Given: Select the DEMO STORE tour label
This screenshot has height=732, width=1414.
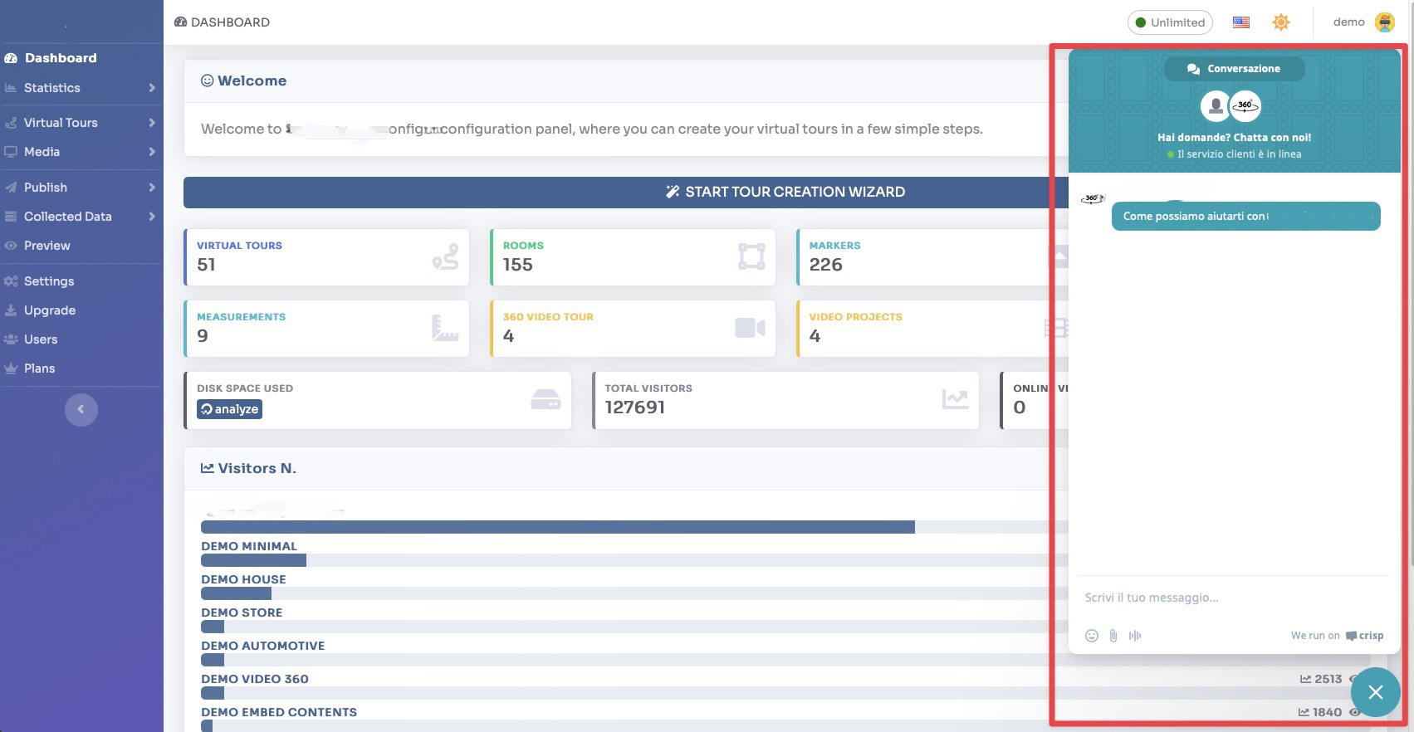Looking at the screenshot, I should coord(242,612).
